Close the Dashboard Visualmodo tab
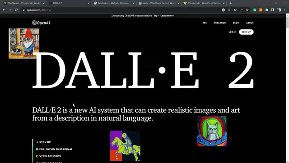 point(44,3)
